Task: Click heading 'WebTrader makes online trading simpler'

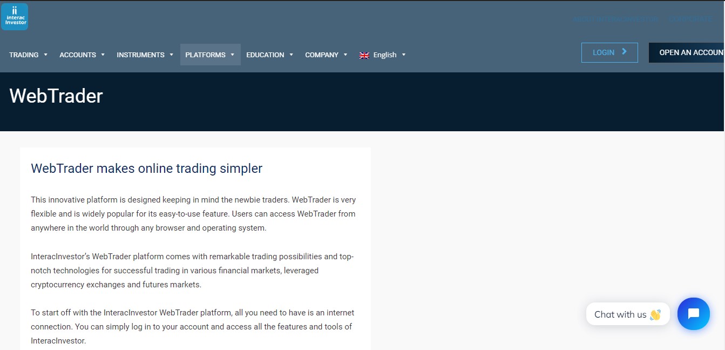Action: click(x=147, y=169)
